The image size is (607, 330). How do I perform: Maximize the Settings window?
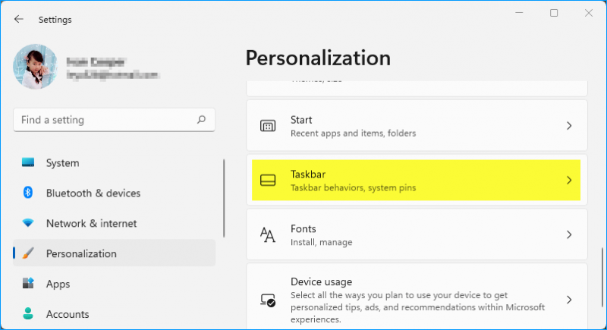pyautogui.click(x=554, y=13)
